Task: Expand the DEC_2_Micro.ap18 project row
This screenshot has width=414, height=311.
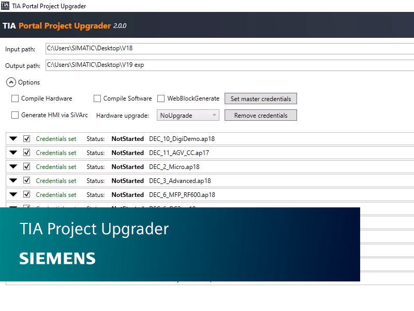Action: coord(13,166)
